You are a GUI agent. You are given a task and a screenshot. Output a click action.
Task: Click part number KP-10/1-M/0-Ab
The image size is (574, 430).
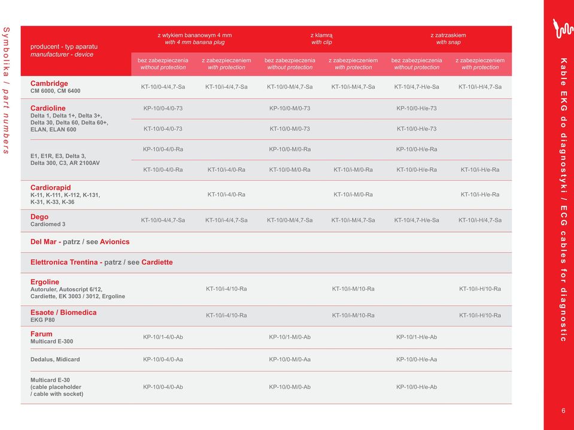(x=290, y=337)
